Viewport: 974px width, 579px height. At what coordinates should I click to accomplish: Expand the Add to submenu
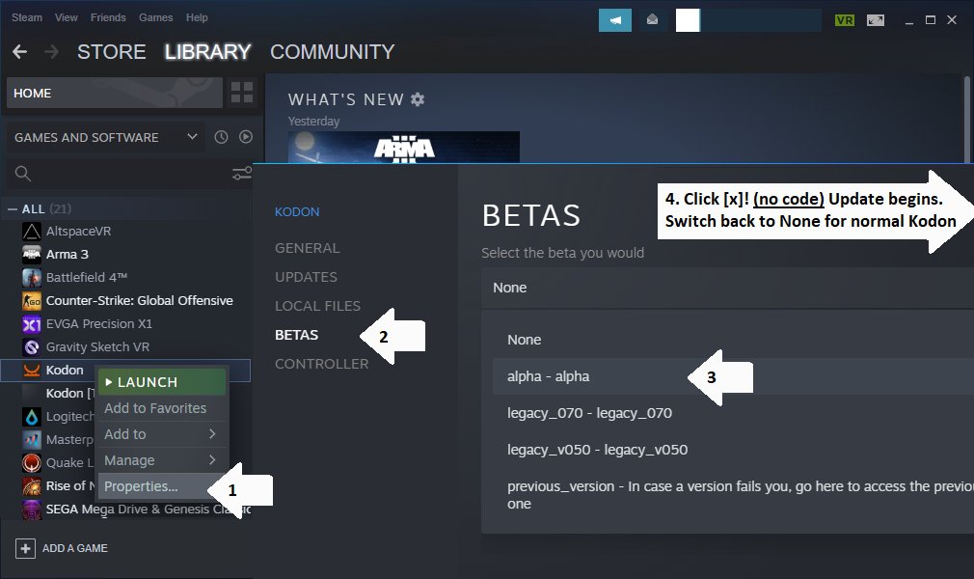[x=162, y=434]
